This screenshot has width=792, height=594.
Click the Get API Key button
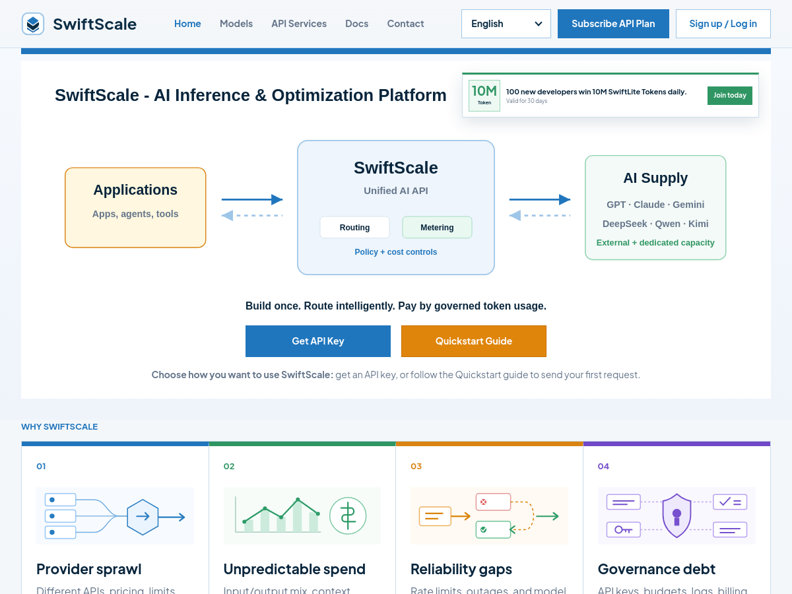pyautogui.click(x=318, y=341)
